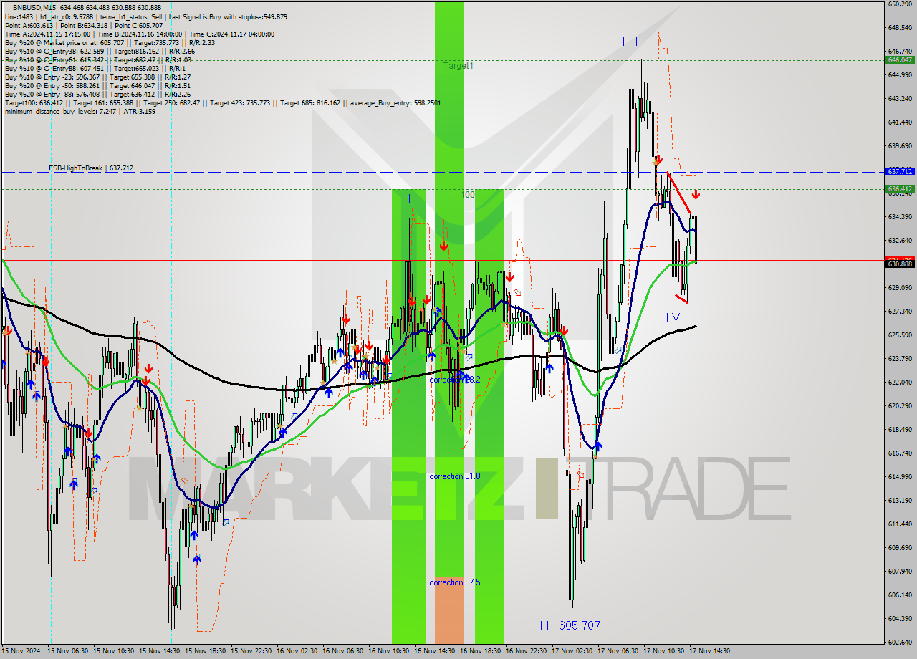Click the 'Time A:2024.11.15 17:15:00' info line

click(x=139, y=34)
